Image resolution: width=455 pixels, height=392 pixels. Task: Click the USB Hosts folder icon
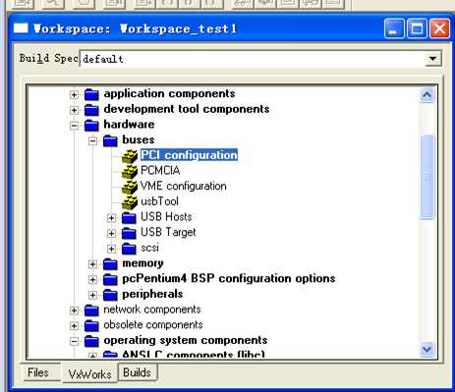click(x=129, y=217)
